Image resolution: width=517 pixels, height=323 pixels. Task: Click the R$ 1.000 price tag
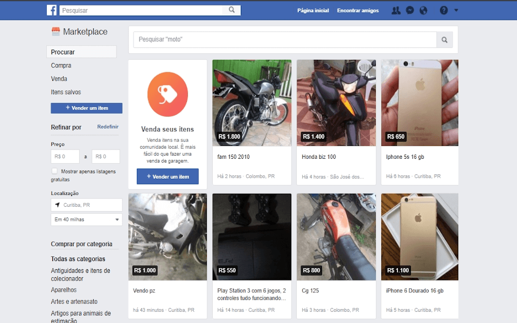(x=145, y=270)
